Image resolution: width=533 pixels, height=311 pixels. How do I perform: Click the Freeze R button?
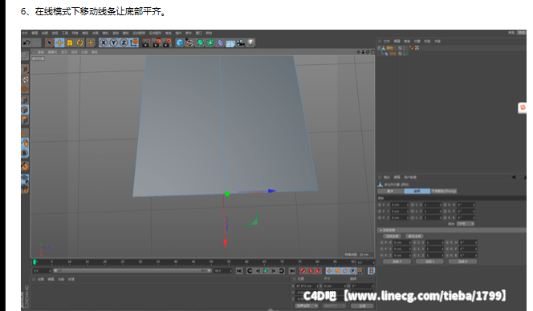tap(462, 262)
